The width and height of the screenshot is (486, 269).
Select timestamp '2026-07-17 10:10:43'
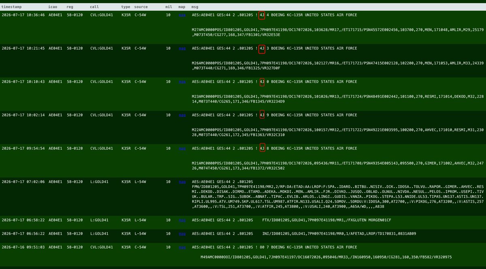[x=23, y=81]
